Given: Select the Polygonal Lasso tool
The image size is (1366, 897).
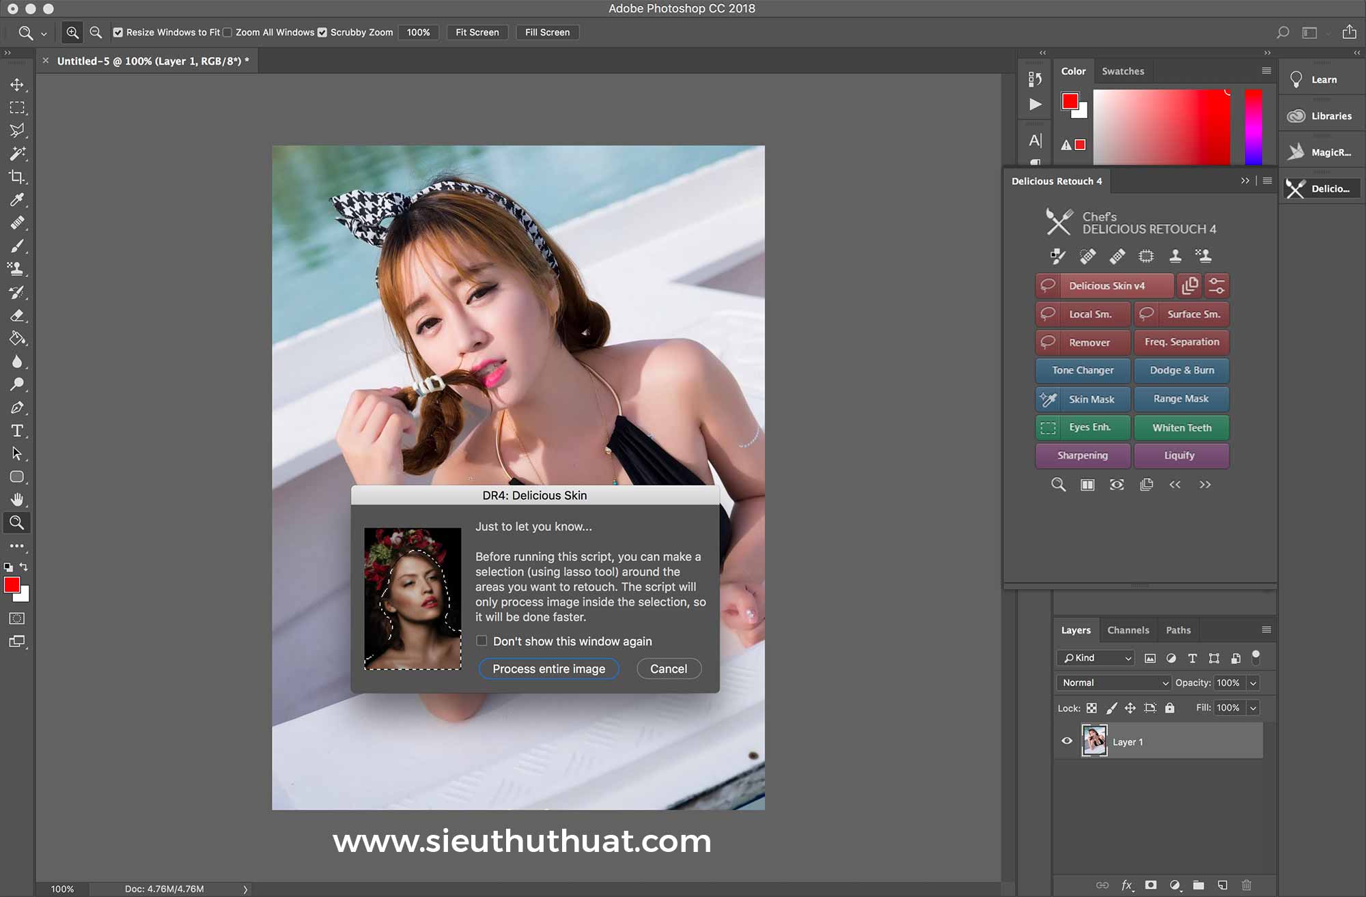Looking at the screenshot, I should pos(17,130).
